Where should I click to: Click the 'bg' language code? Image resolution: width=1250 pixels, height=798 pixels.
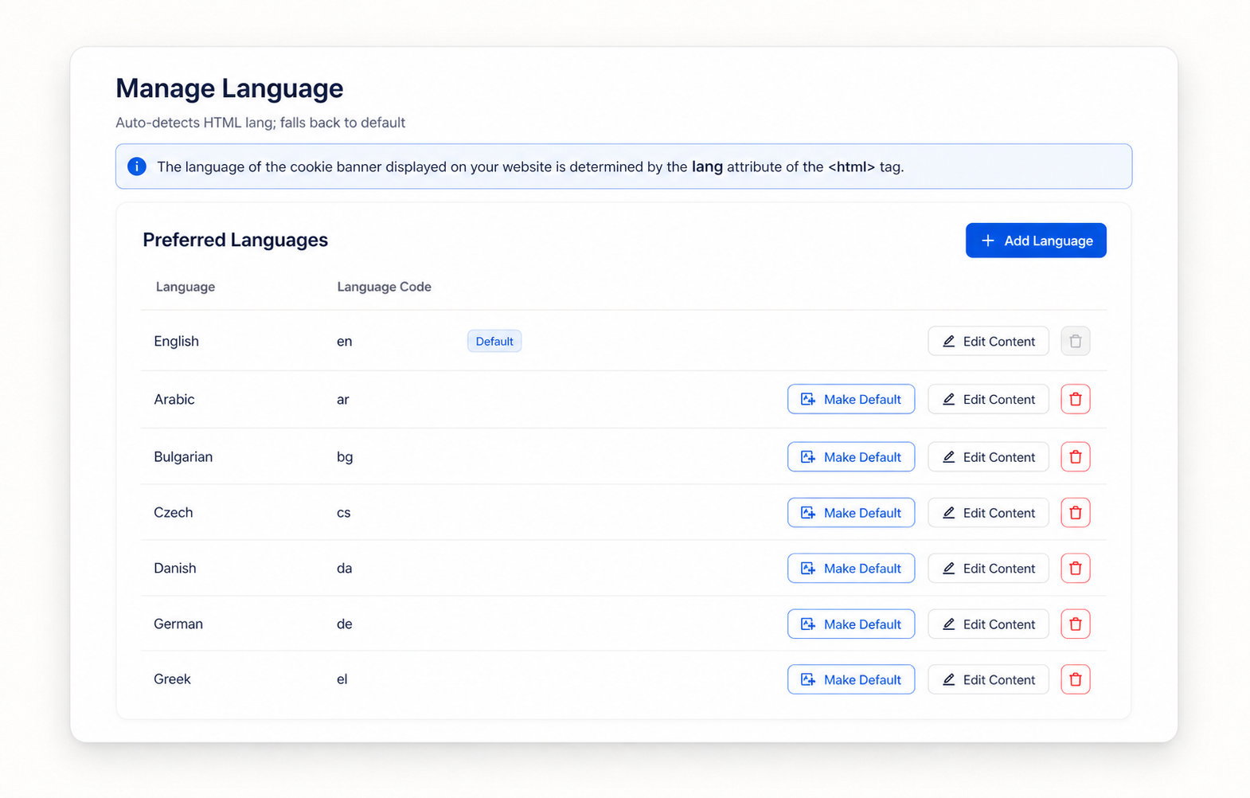[345, 458]
